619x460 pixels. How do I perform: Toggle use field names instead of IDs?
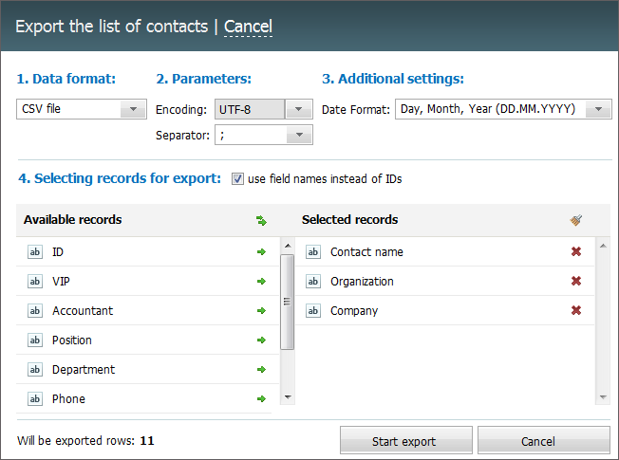pyautogui.click(x=237, y=178)
